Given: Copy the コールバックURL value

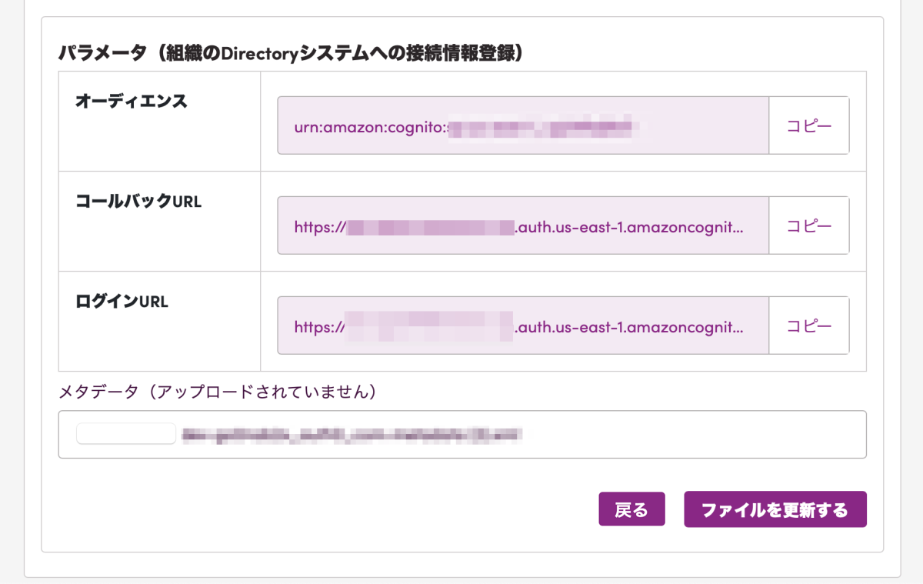Looking at the screenshot, I should (808, 225).
